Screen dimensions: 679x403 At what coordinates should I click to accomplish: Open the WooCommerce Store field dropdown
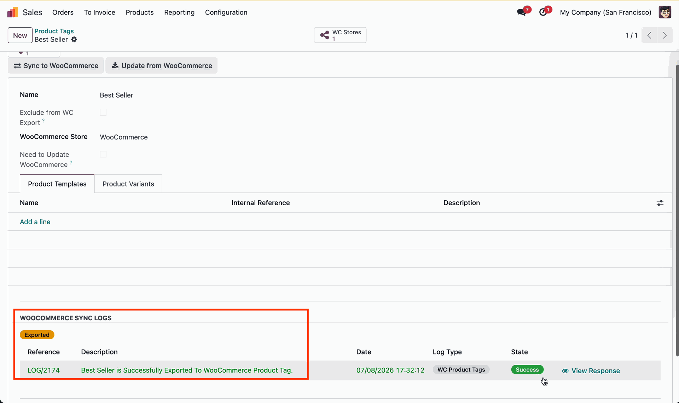tap(124, 137)
